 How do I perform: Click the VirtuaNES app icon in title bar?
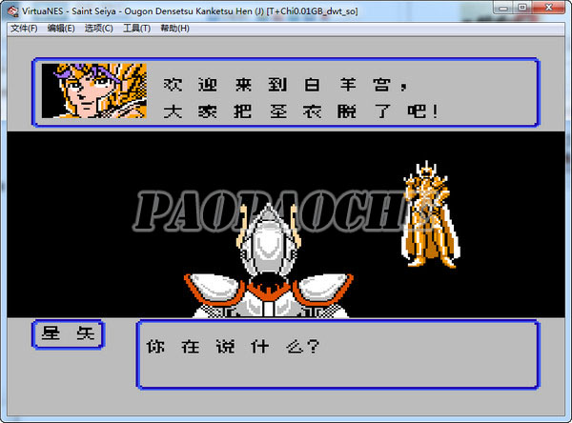[x=12, y=11]
